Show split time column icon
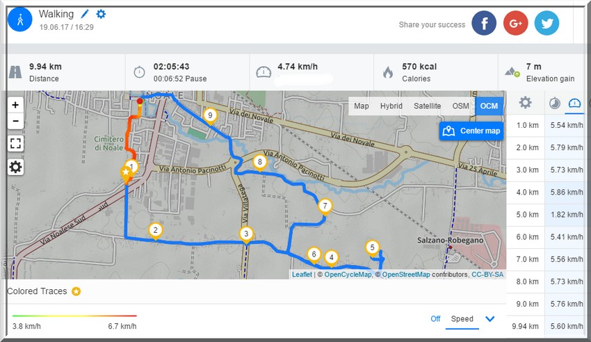591x342 pixels. point(554,103)
